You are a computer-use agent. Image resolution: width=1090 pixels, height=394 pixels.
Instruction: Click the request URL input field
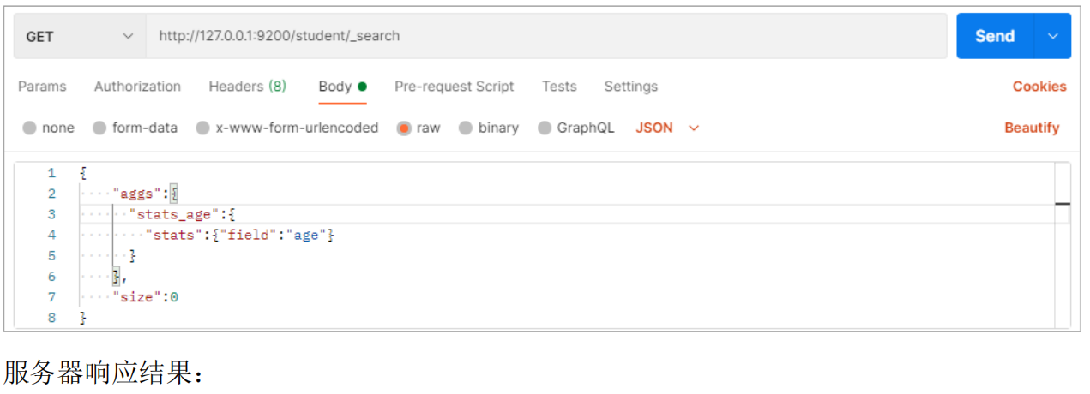[545, 36]
